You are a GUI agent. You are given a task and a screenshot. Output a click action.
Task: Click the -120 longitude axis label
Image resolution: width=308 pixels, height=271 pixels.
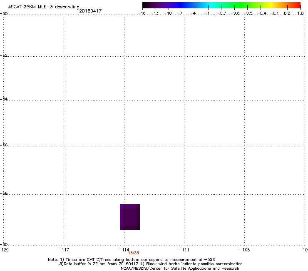tap(4, 250)
